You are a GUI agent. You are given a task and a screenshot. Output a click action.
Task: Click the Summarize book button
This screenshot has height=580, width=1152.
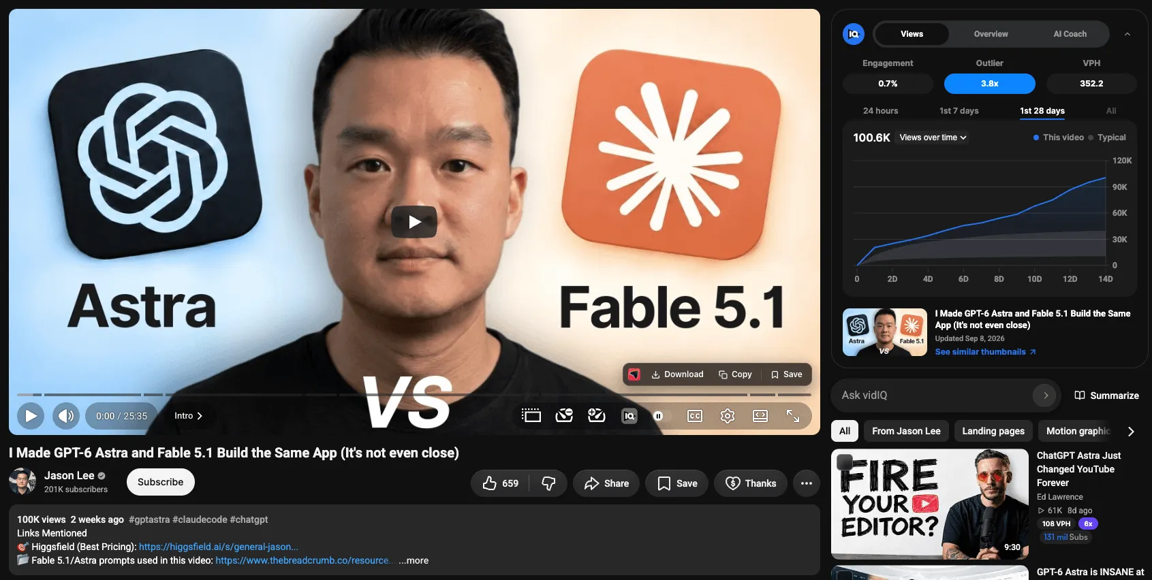click(x=1106, y=396)
